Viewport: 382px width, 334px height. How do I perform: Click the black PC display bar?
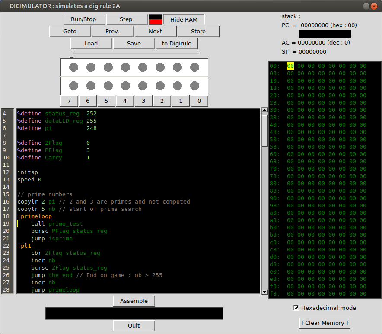[325, 34]
